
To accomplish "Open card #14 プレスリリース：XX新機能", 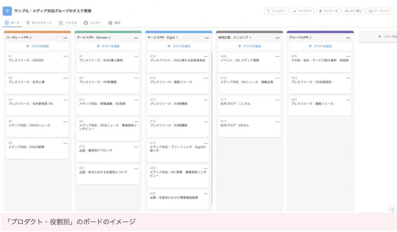I will point(178,106).
